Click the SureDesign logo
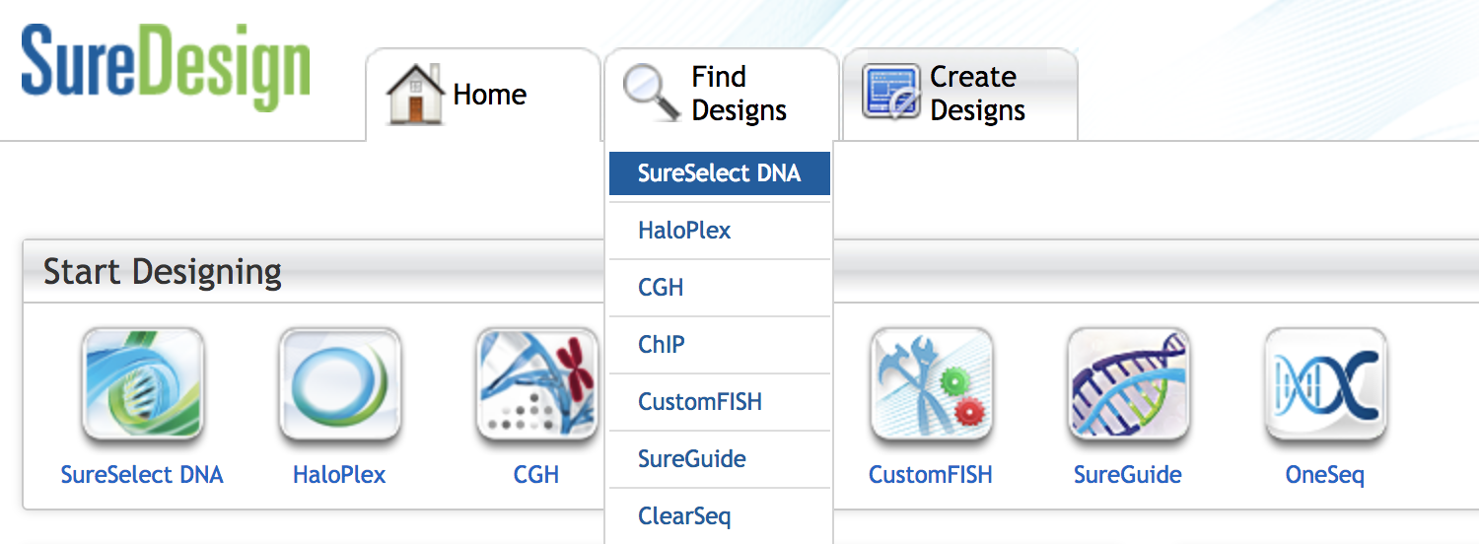1479x544 pixels. click(166, 67)
